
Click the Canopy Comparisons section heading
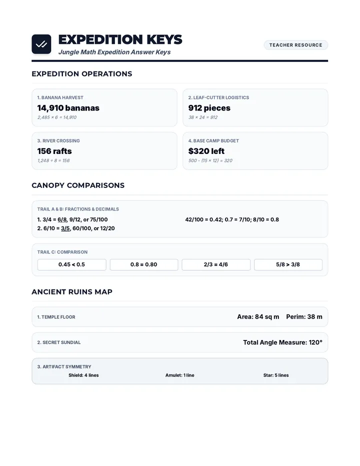(78, 185)
